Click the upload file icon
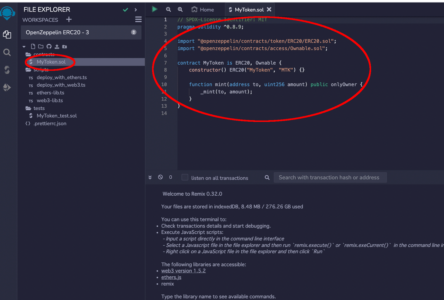444x300 pixels. pos(57,47)
